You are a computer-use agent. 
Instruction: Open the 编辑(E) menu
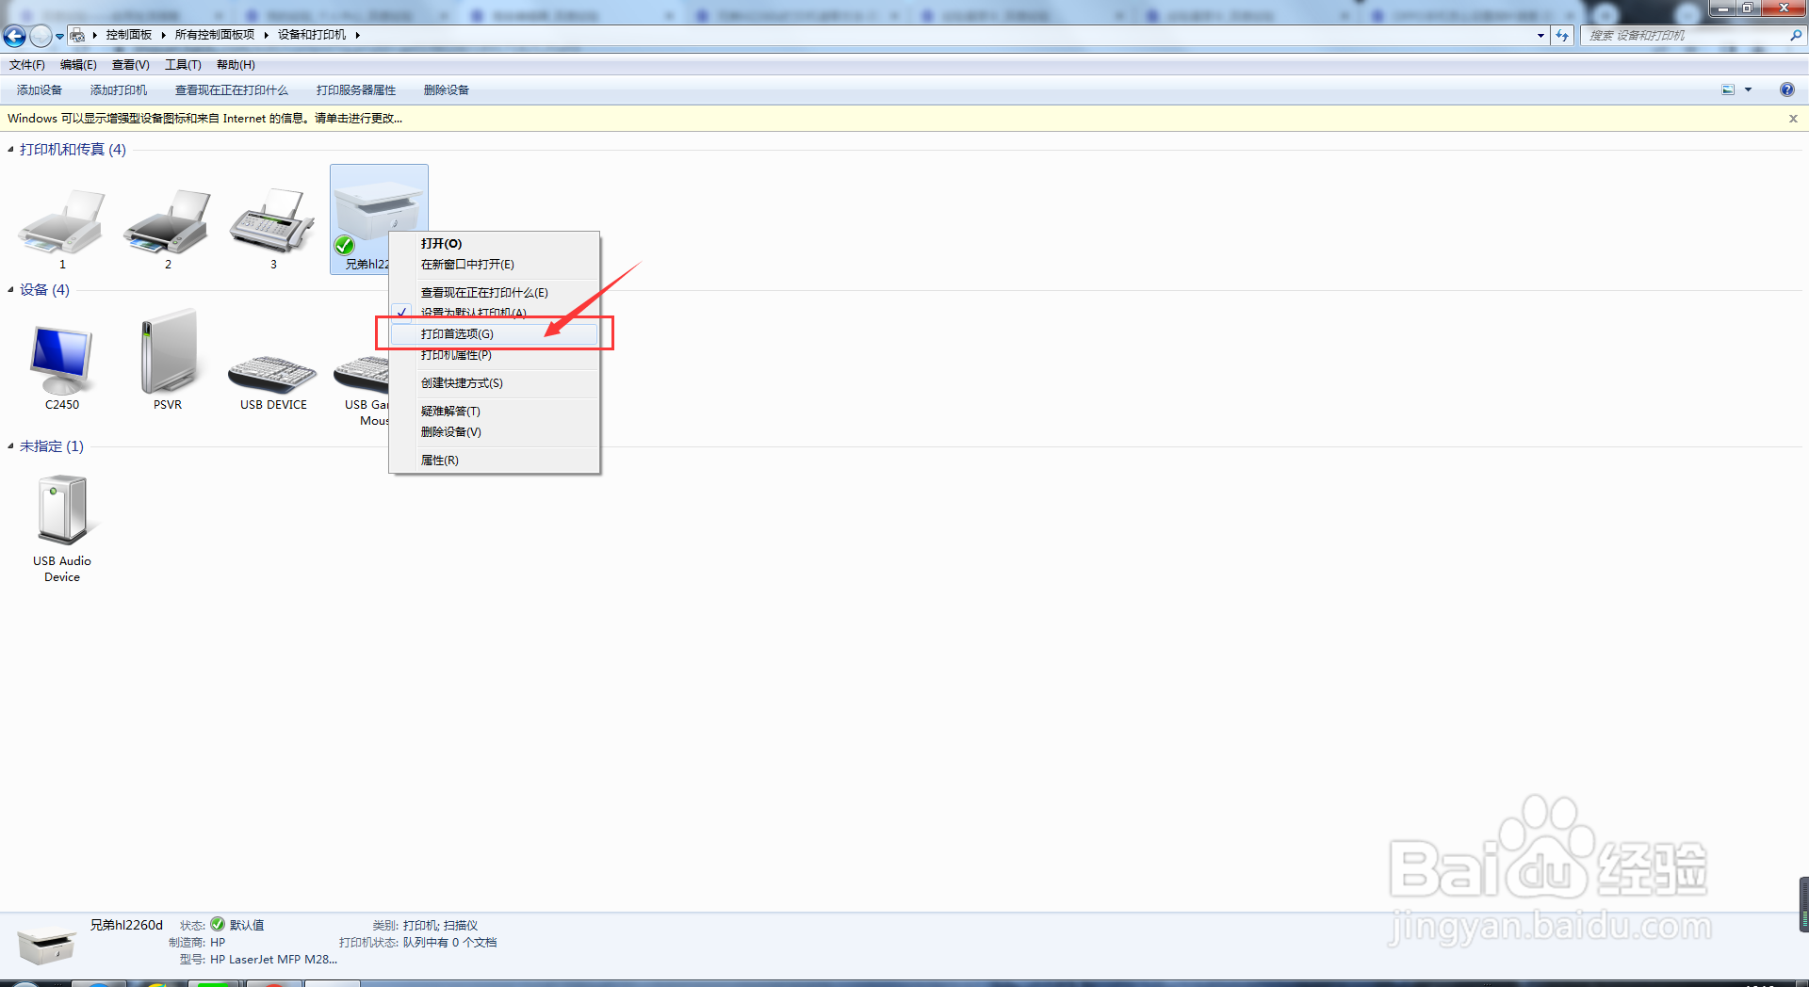(x=78, y=65)
